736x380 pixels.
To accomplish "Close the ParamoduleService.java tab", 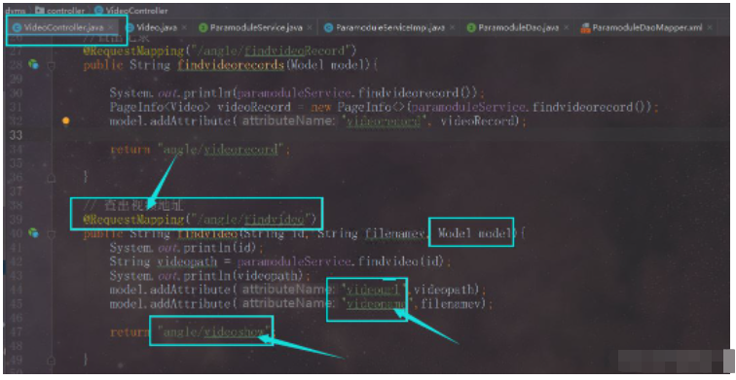I will click(x=310, y=27).
